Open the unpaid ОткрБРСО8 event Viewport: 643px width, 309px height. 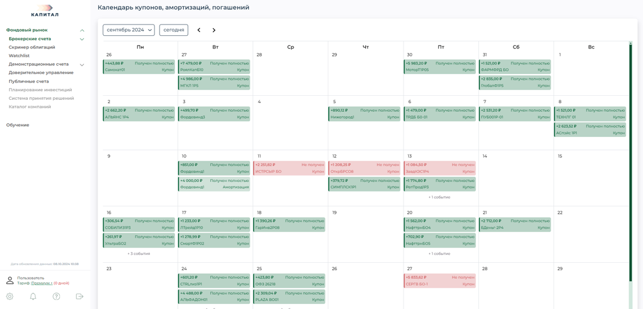pyautogui.click(x=365, y=168)
